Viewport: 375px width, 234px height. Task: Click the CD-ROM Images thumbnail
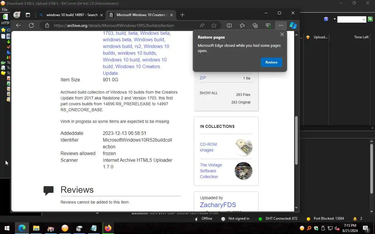(x=243, y=147)
